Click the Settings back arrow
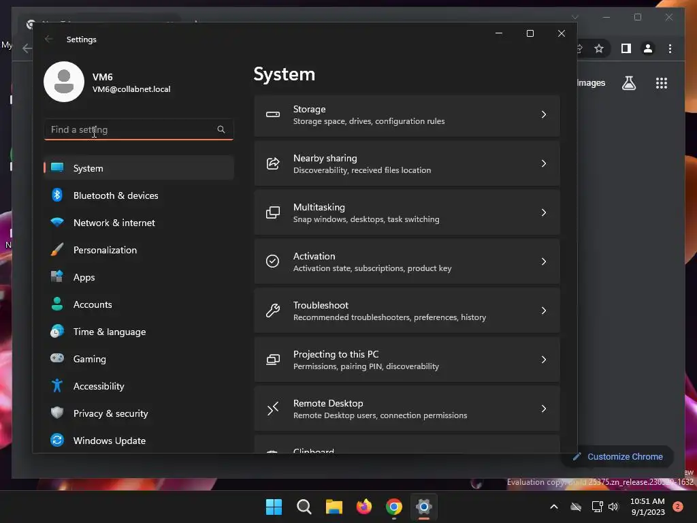 [x=49, y=39]
